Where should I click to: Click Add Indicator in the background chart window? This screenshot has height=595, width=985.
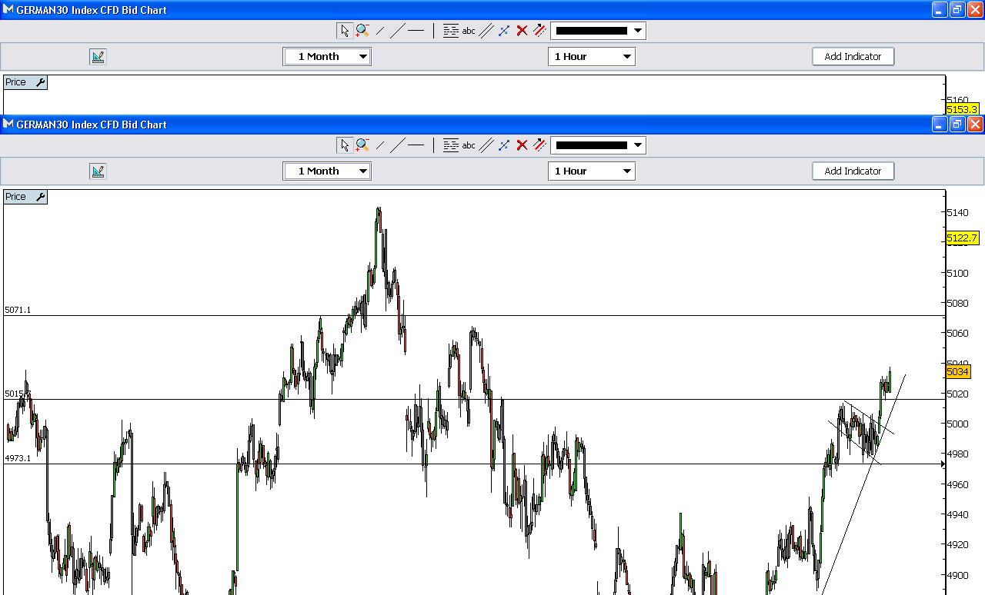point(853,57)
